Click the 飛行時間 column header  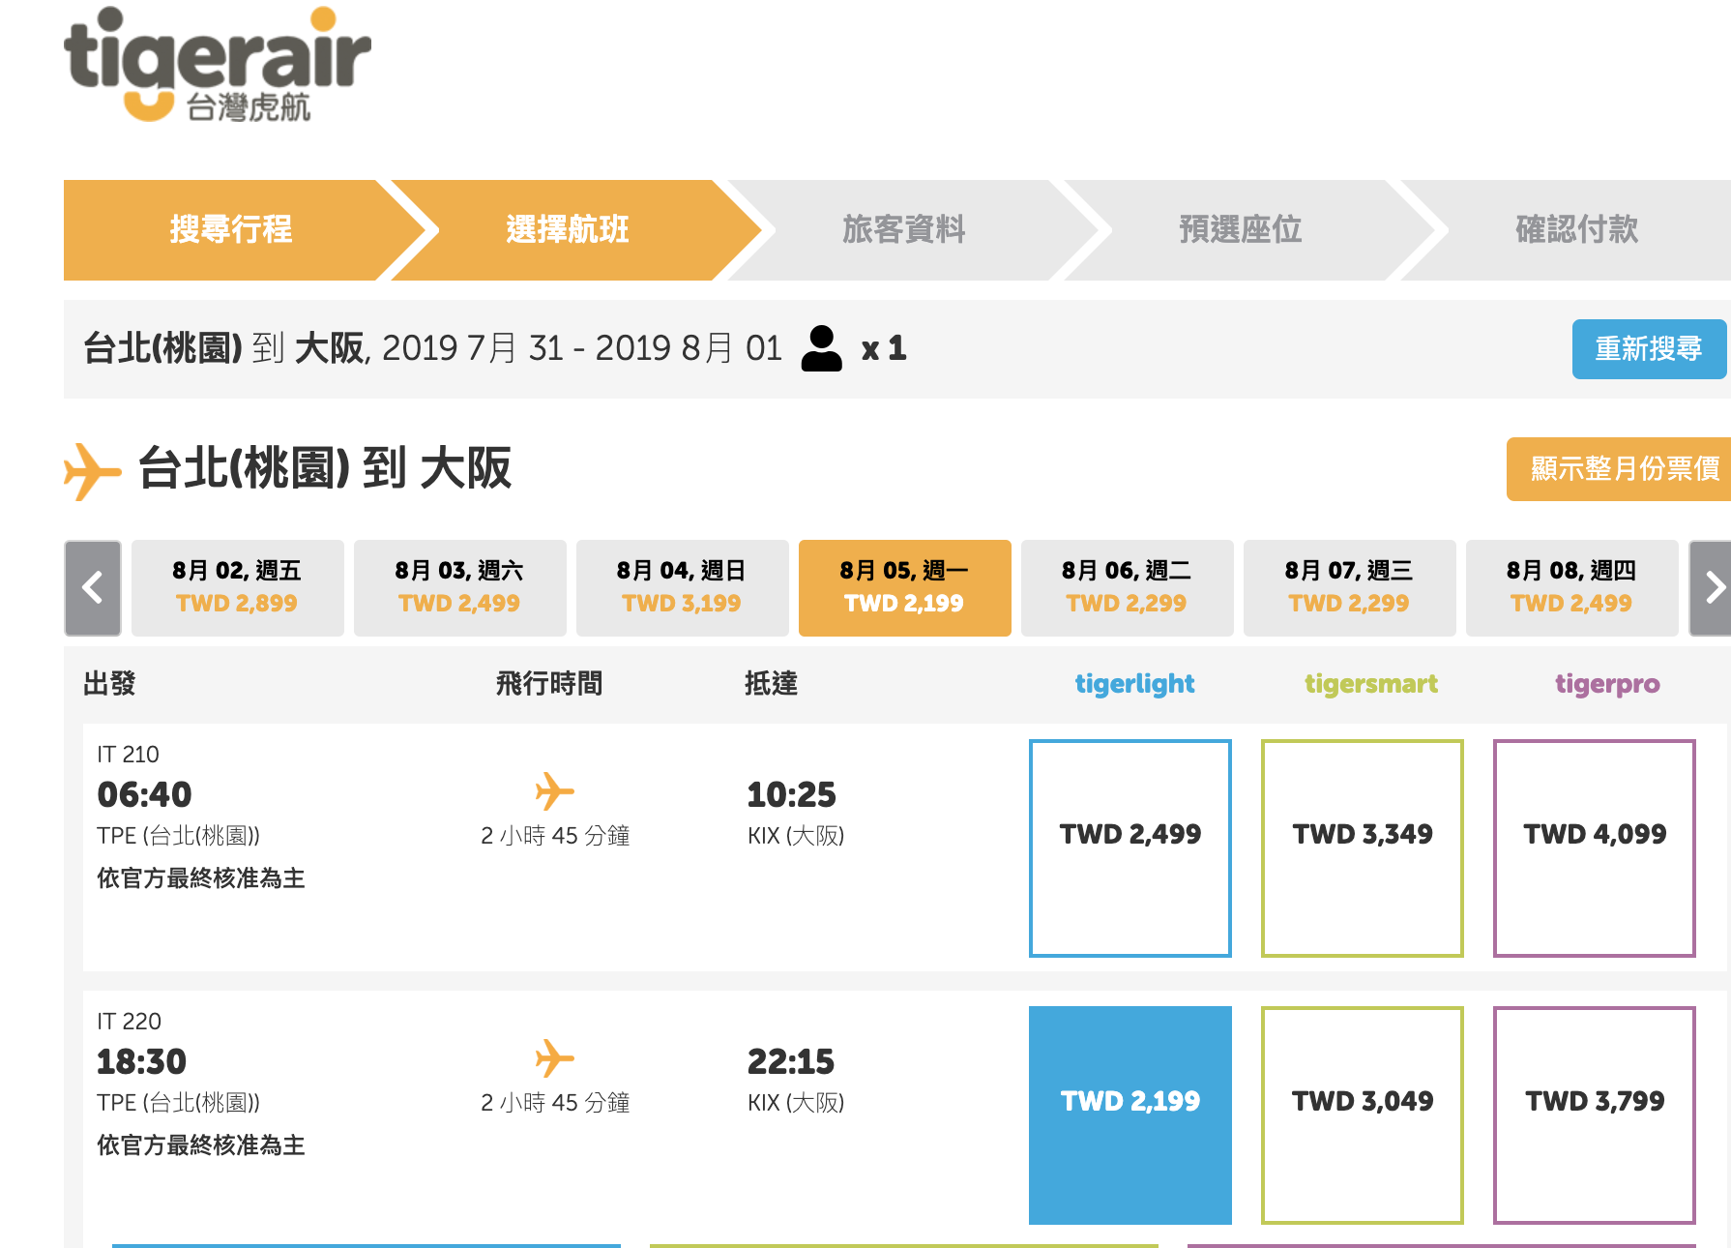point(549,684)
